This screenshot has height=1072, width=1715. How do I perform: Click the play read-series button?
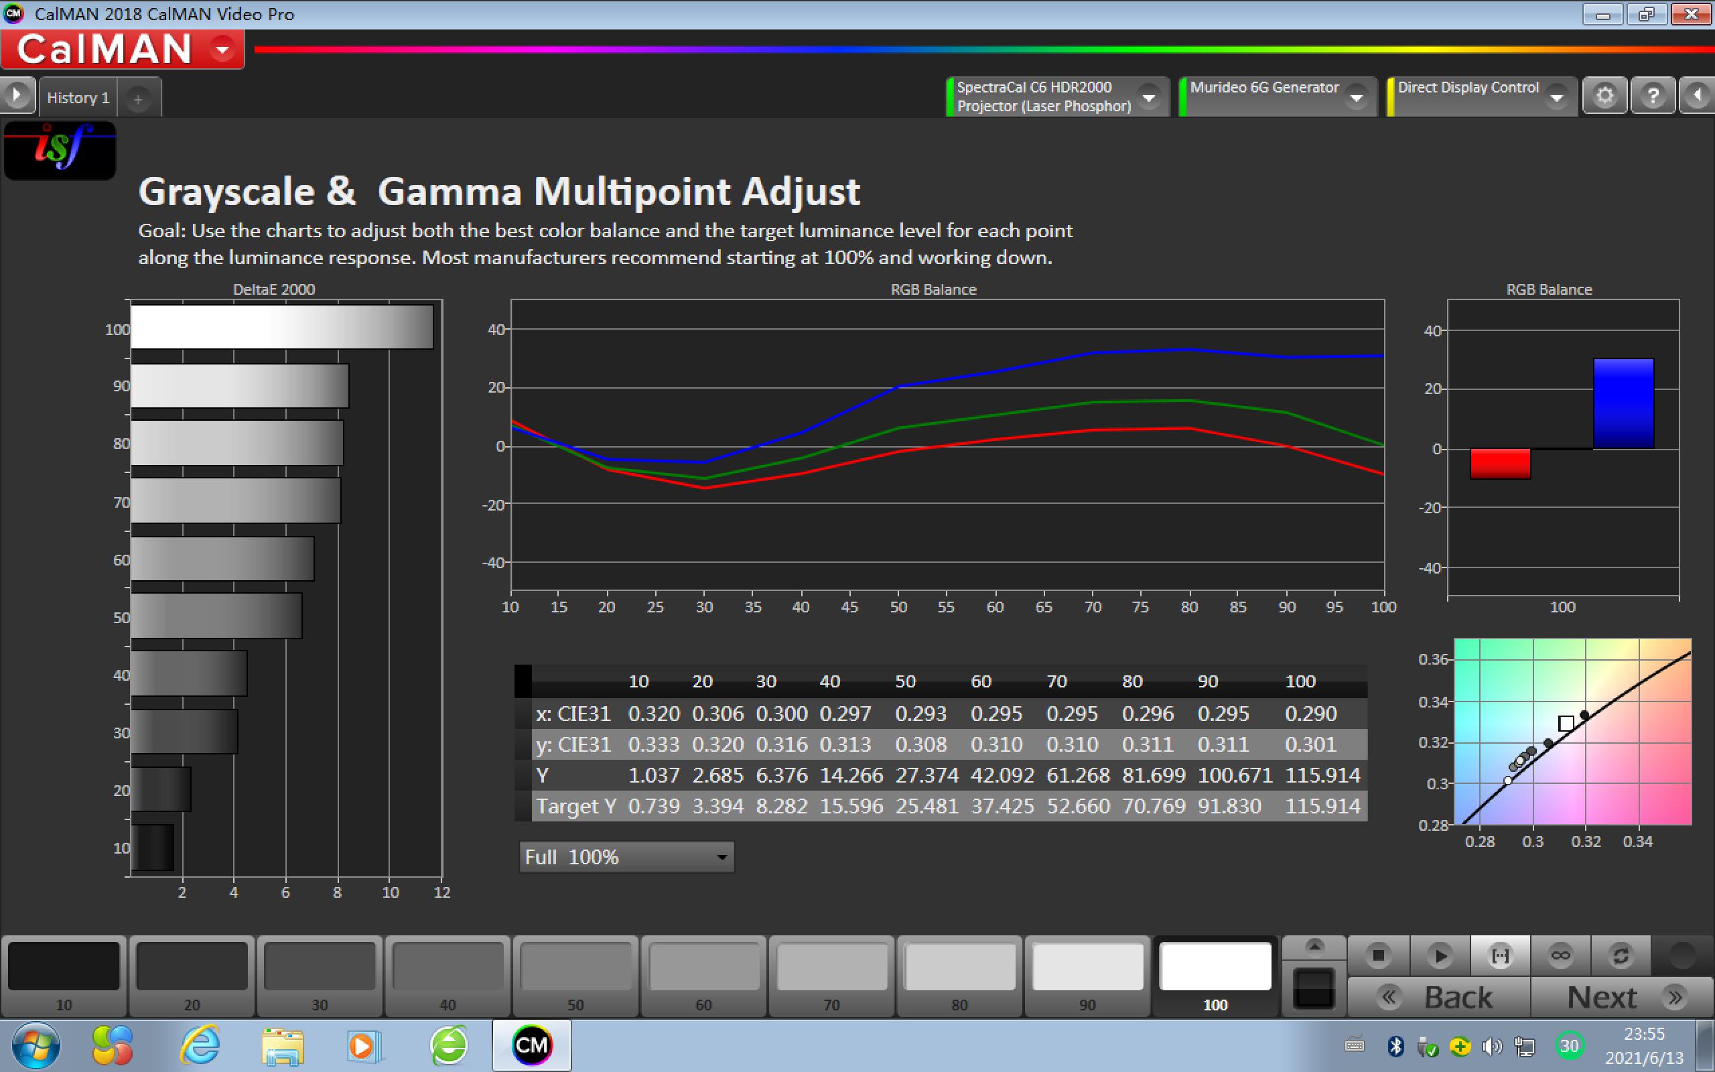pyautogui.click(x=1439, y=955)
